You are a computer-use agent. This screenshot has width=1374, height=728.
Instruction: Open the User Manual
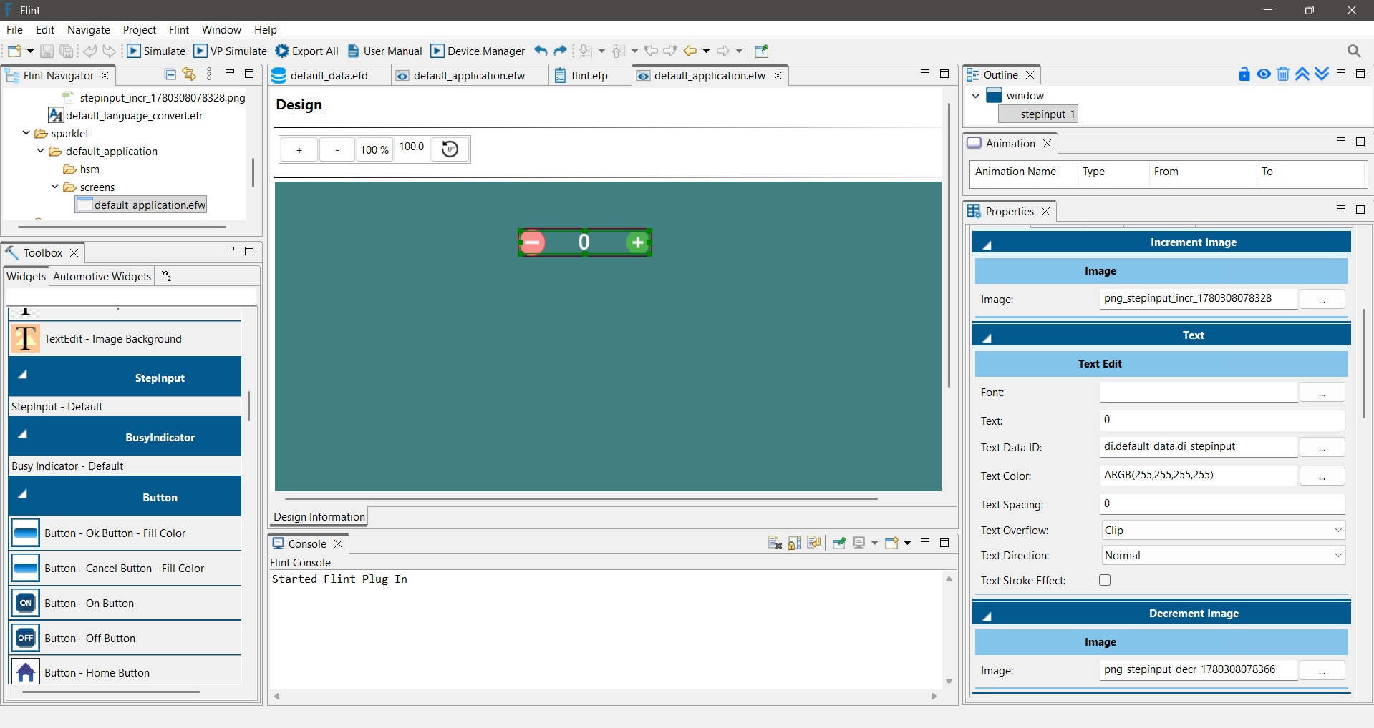tap(385, 51)
